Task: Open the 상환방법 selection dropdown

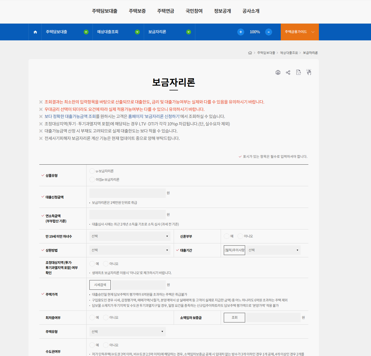Action: [x=130, y=250]
